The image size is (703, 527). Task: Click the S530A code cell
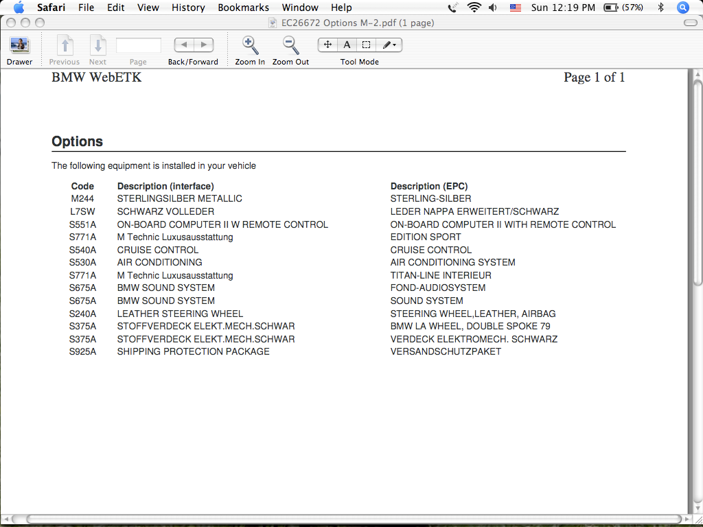coord(82,262)
